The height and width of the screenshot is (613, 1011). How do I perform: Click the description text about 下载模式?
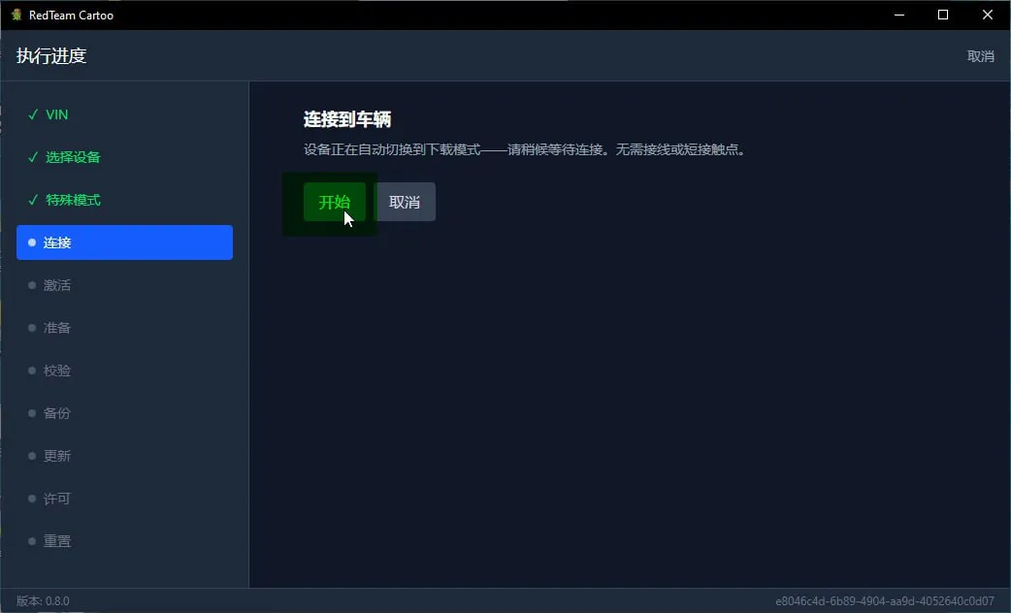coord(526,149)
